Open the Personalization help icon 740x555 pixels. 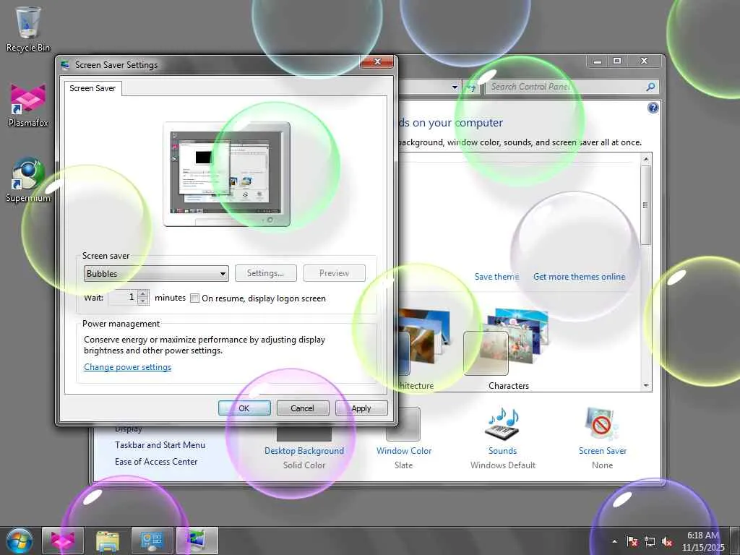pos(653,108)
